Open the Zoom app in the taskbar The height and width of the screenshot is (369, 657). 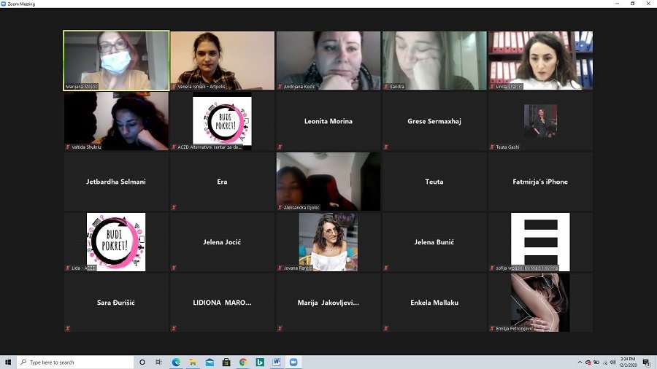(293, 362)
